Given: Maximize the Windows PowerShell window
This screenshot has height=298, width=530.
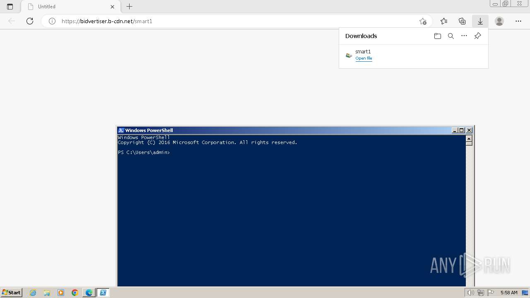Looking at the screenshot, I should 462,130.
